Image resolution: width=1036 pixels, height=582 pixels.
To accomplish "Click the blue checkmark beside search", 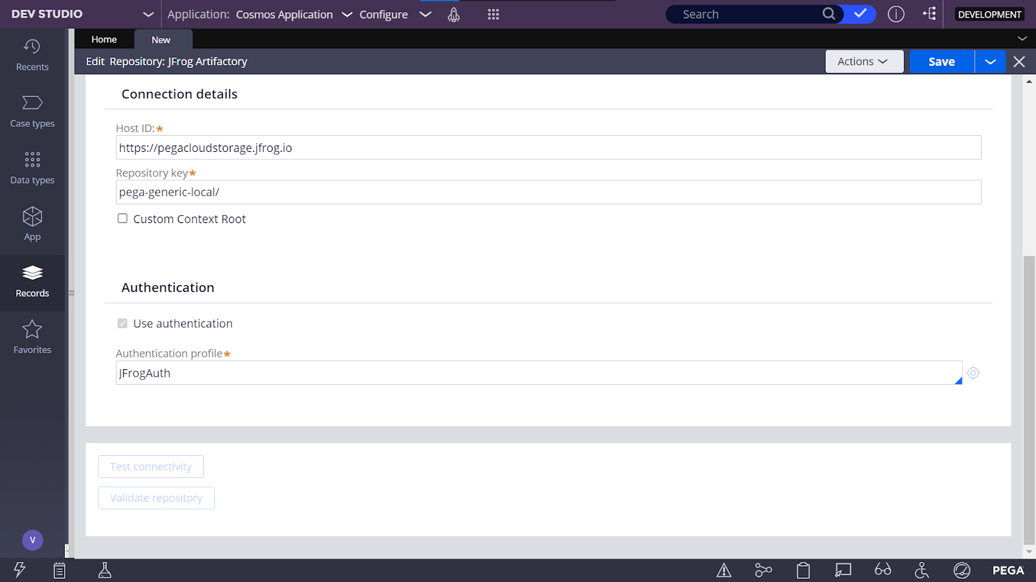I will [x=860, y=14].
